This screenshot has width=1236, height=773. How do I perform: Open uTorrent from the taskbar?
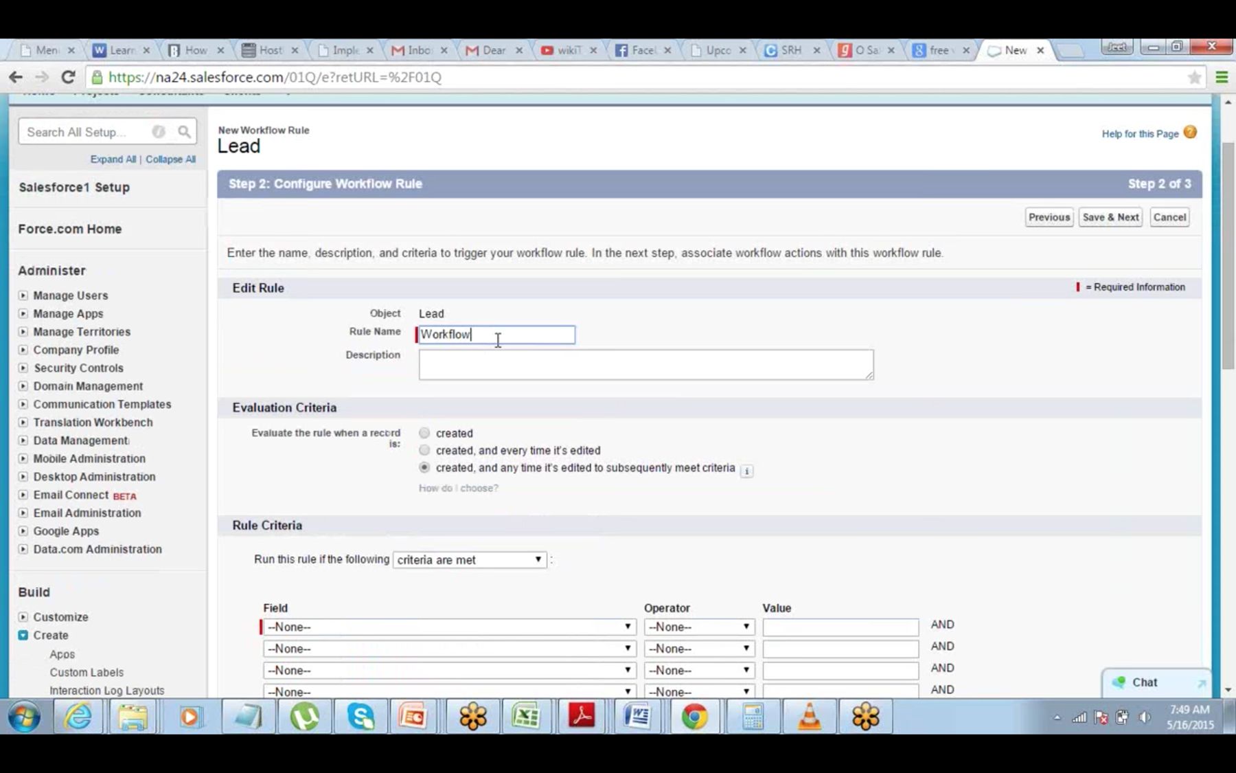[304, 717]
